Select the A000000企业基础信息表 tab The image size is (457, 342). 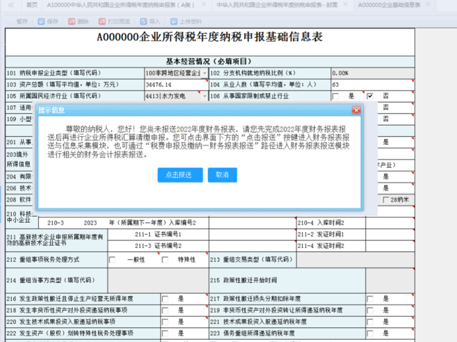coord(389,5)
